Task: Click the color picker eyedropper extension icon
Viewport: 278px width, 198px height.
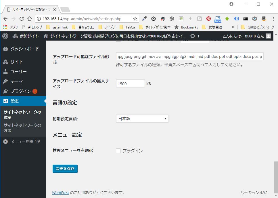Action: pyautogui.click(x=145, y=19)
